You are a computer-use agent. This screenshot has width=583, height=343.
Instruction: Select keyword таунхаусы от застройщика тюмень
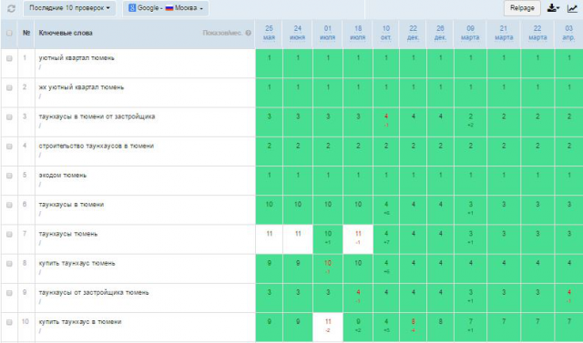point(94,293)
